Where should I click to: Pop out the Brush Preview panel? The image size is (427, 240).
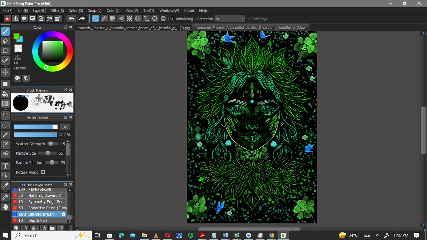66,90
